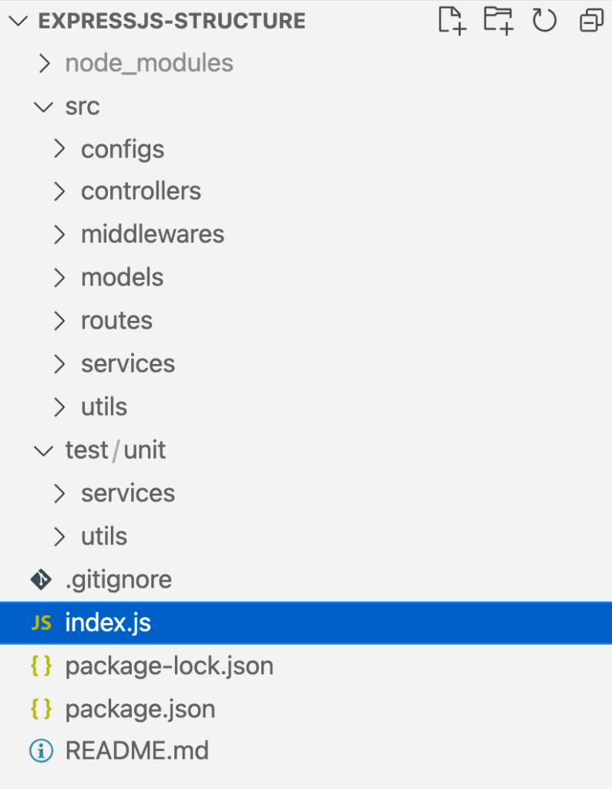The image size is (612, 789).
Task: Collapse the EXPRESSJS-STRUCTURE project root
Action: (17, 21)
